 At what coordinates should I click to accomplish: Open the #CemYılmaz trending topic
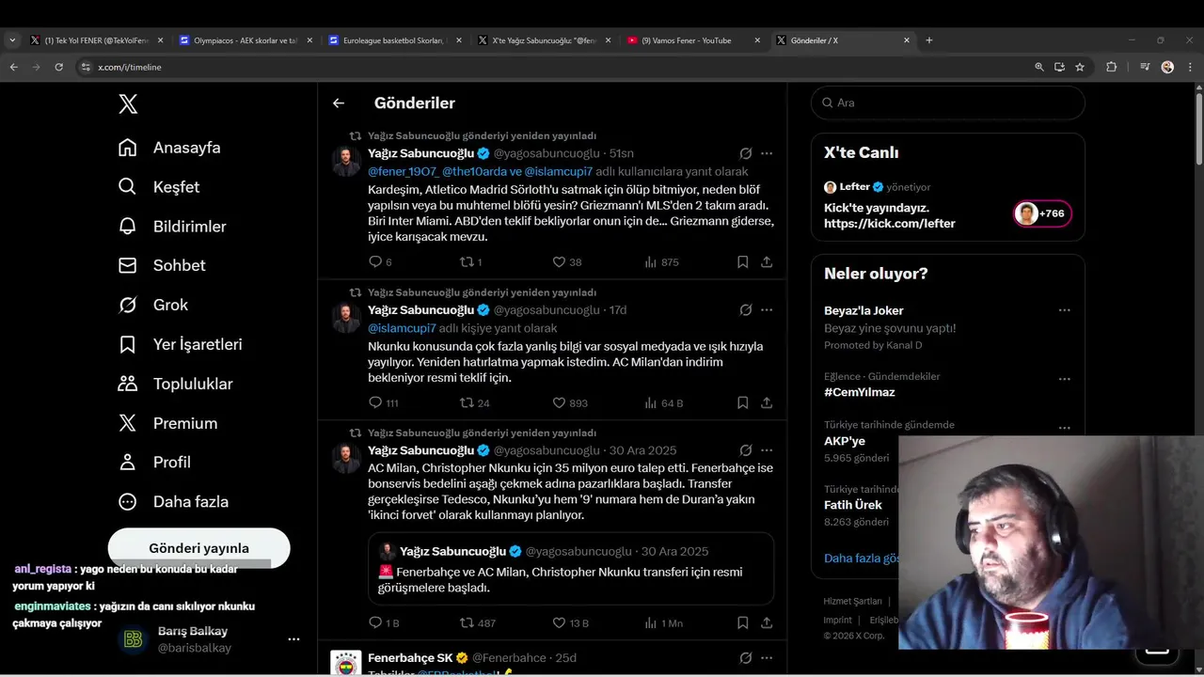[x=860, y=392]
